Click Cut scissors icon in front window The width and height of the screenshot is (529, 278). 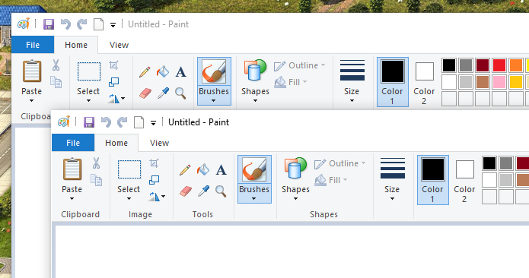click(96, 163)
